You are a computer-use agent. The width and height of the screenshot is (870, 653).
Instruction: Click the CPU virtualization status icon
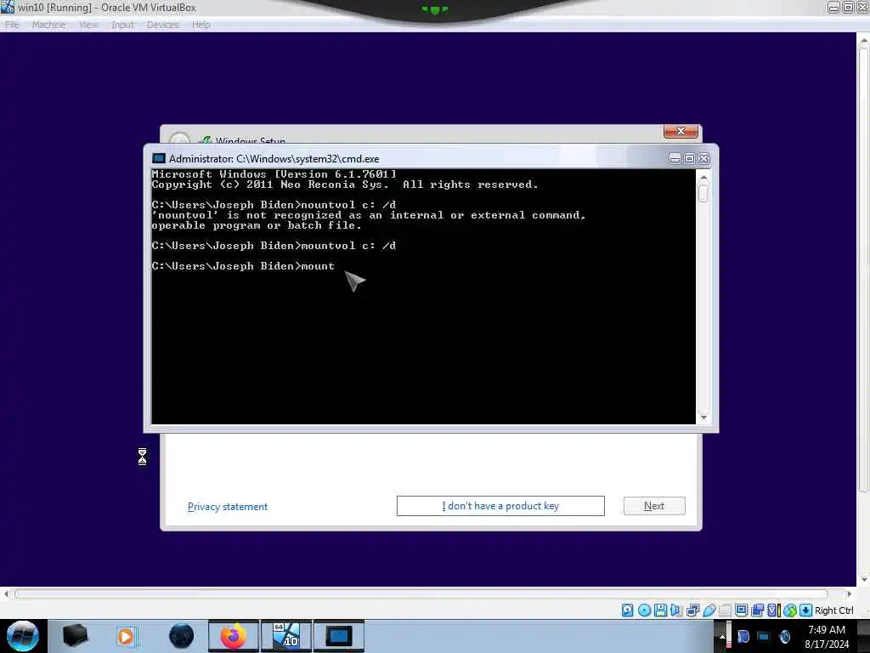773,610
